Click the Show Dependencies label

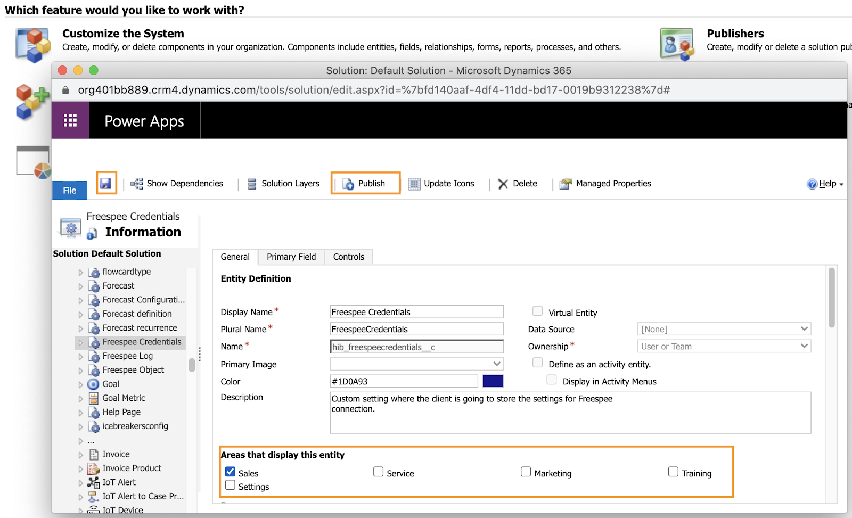pyautogui.click(x=185, y=184)
